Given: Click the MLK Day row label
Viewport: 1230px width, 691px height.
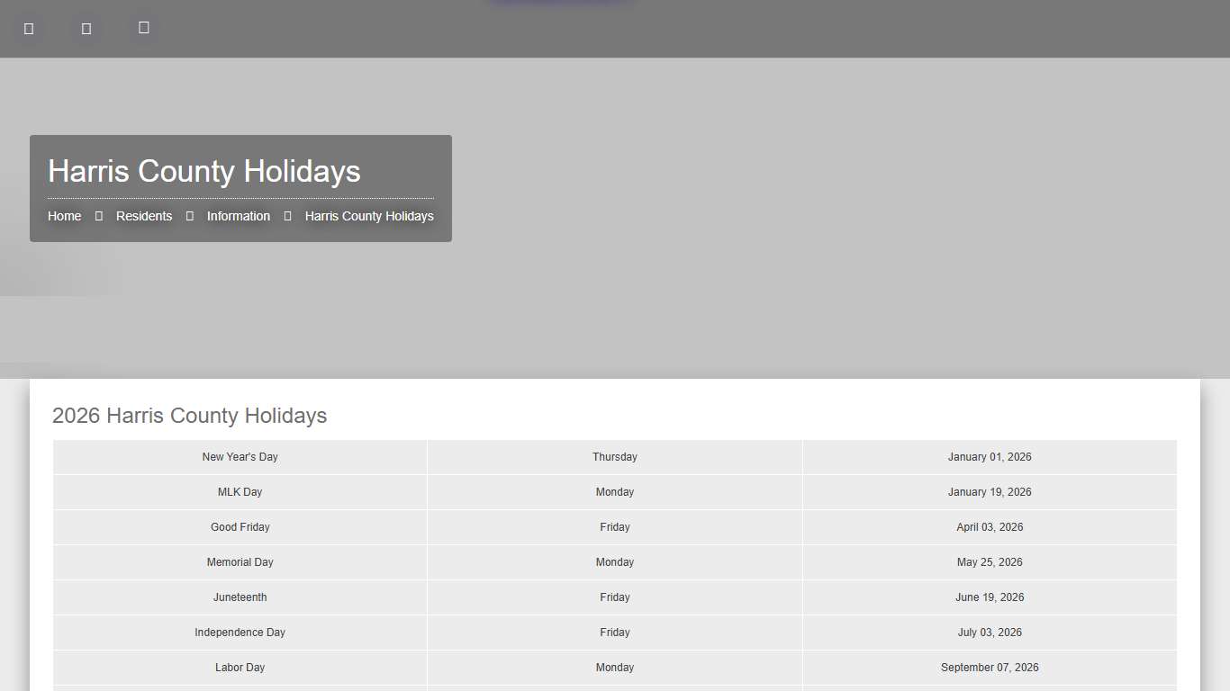Looking at the screenshot, I should point(240,492).
